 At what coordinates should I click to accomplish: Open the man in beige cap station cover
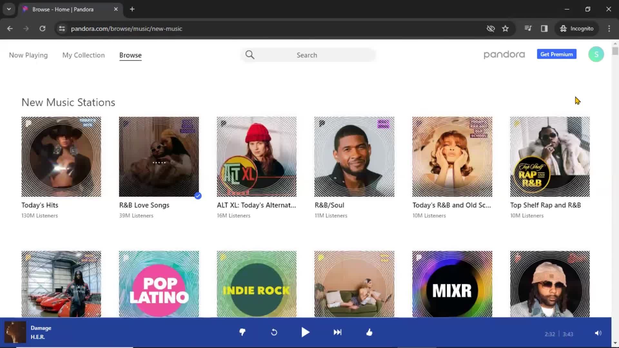pos(550,284)
